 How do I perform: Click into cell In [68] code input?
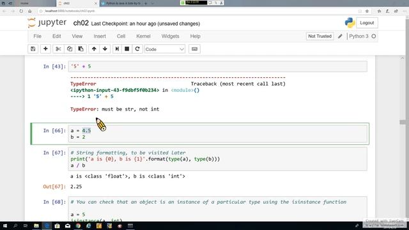click(x=217, y=209)
